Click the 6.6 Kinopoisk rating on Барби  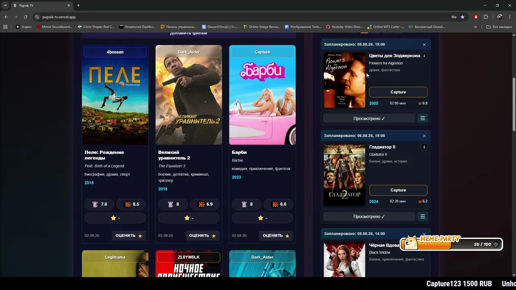coord(279,204)
